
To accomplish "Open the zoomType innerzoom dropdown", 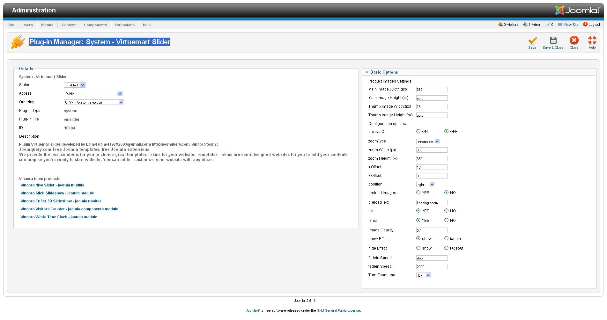I will (x=428, y=142).
